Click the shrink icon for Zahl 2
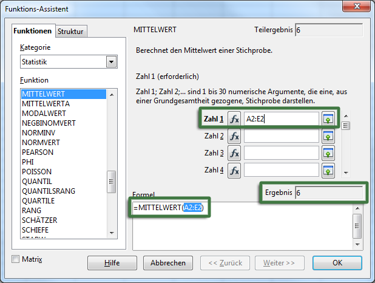Image resolution: width=375 pixels, height=283 pixels. 328,136
